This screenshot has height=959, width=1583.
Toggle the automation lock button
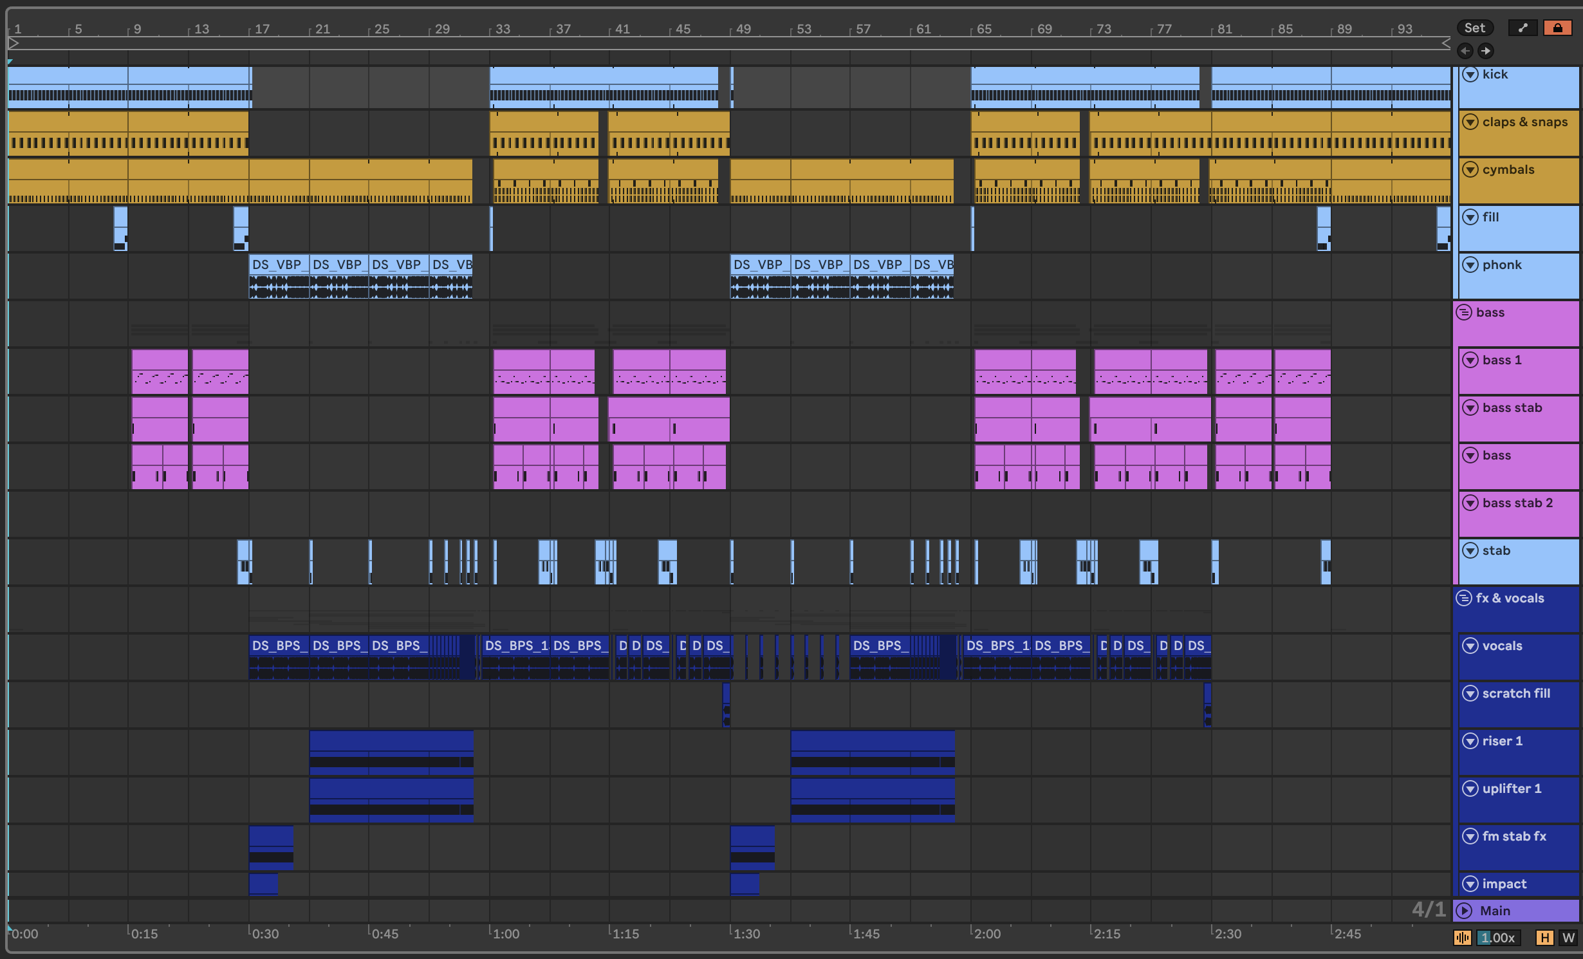(1557, 28)
